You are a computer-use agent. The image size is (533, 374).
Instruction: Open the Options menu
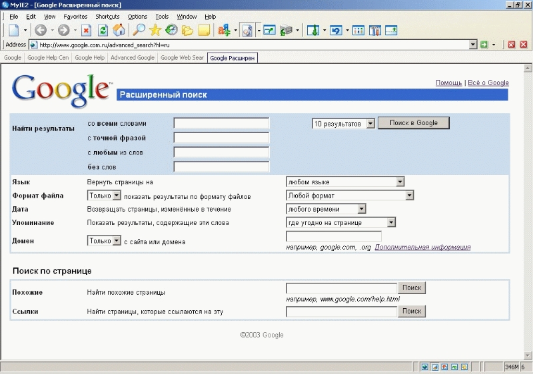tap(137, 16)
